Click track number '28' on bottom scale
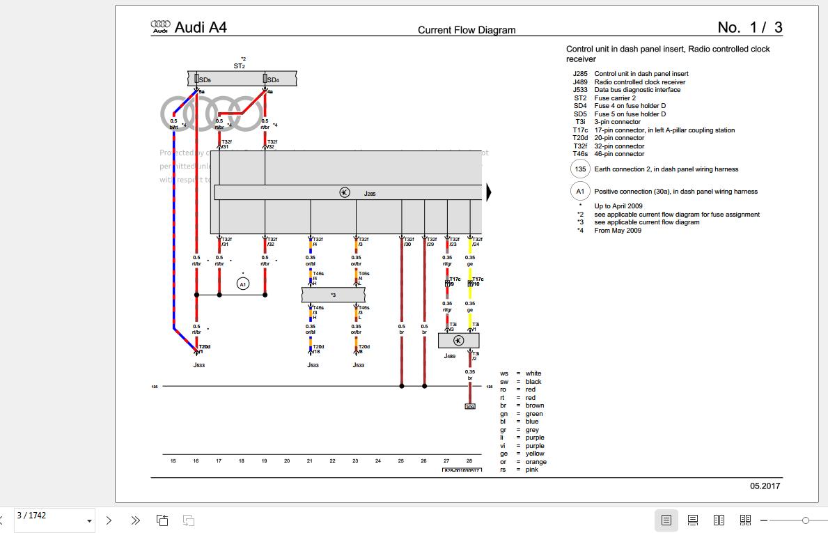This screenshot has height=533, width=828. pyautogui.click(x=469, y=461)
